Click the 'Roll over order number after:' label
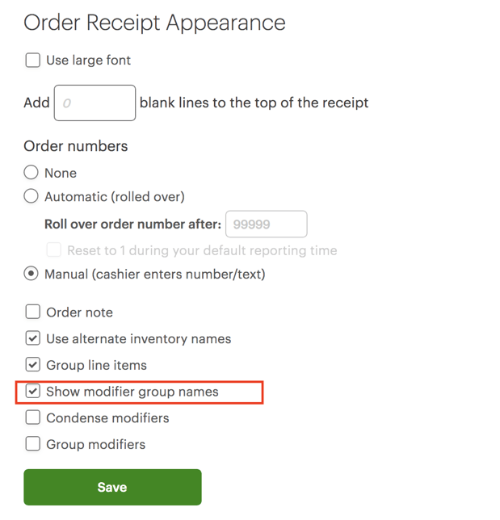This screenshot has height=520, width=500. [132, 224]
